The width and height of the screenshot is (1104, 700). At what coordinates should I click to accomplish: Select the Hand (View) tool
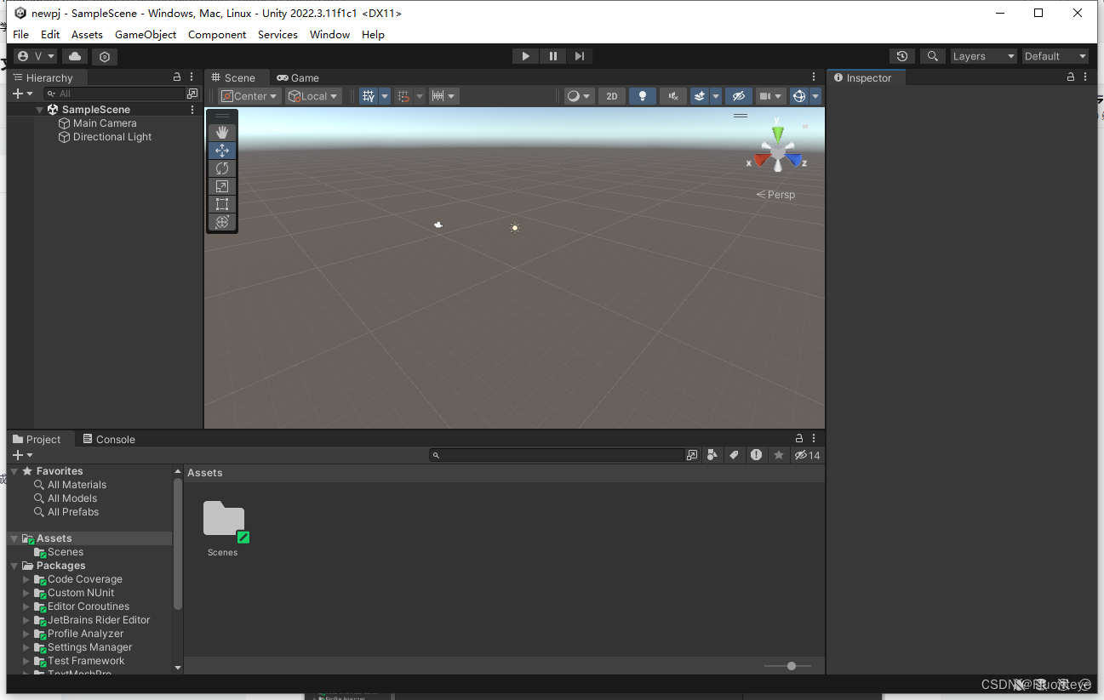(x=222, y=132)
